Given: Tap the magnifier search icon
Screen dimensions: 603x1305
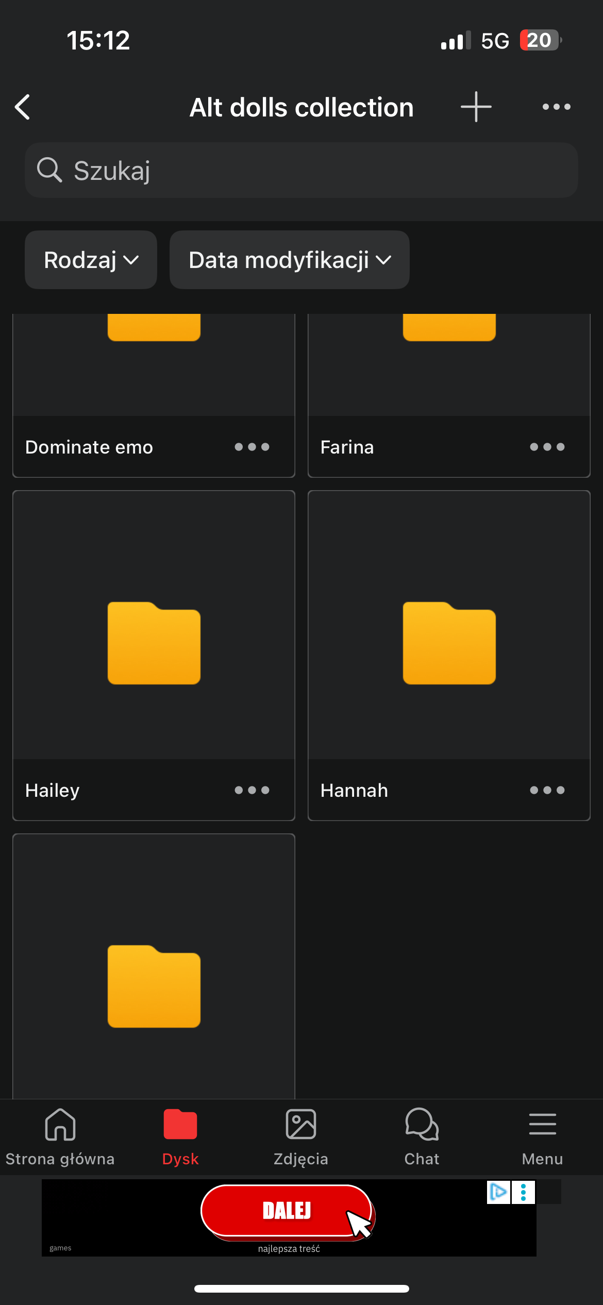Looking at the screenshot, I should pos(49,170).
